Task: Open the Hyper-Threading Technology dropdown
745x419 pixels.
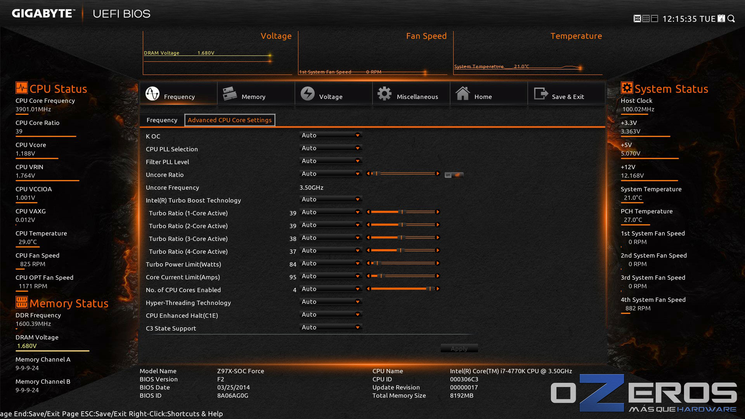Action: point(331,301)
